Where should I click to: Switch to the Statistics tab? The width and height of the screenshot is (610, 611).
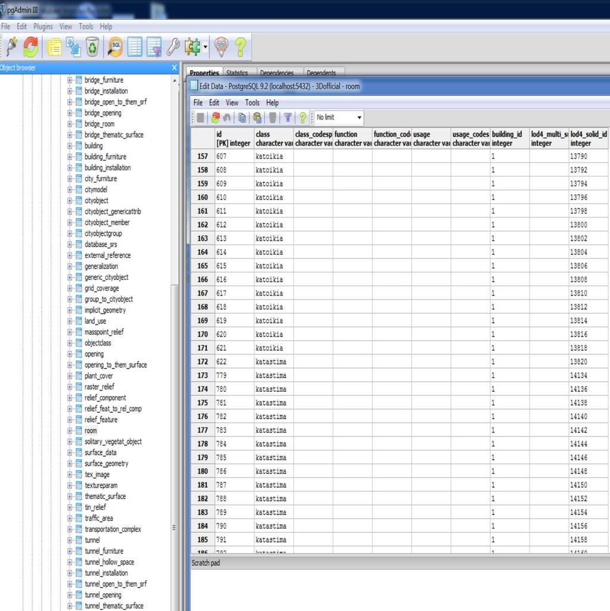point(237,73)
